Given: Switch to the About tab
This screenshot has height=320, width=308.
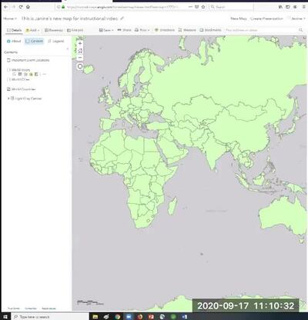Looking at the screenshot, I should tap(14, 41).
